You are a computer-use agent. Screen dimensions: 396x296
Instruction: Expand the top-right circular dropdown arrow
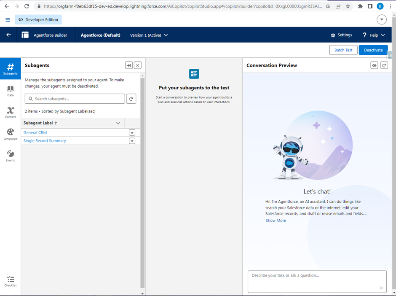click(382, 19)
